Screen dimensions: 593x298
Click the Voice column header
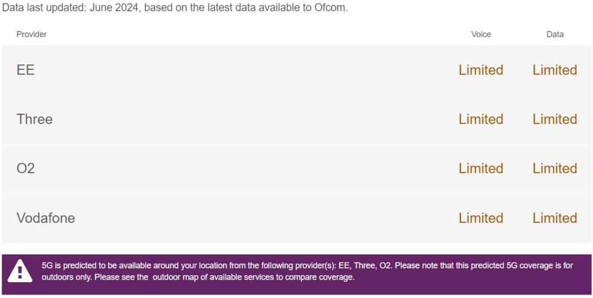(x=481, y=34)
